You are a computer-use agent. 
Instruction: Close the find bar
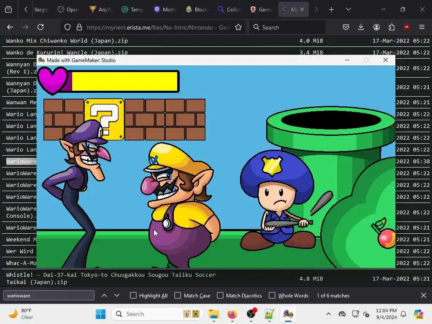click(424, 295)
